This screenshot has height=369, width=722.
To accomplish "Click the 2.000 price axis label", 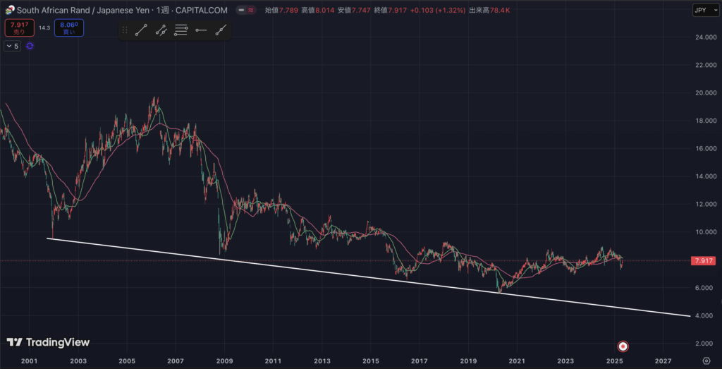I will pyautogui.click(x=705, y=343).
